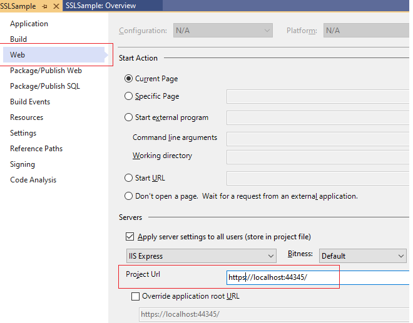Expand the IIS Express server dropdown
The width and height of the screenshot is (413, 323).
pyautogui.click(x=201, y=256)
